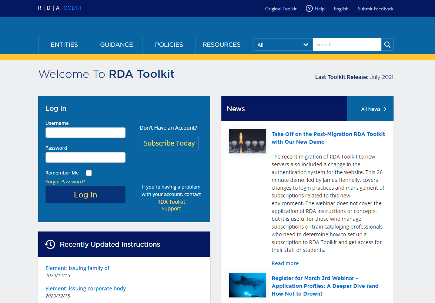The height and width of the screenshot is (303, 435).
Task: Open the rocket balloons news thumbnail
Action: [247, 141]
